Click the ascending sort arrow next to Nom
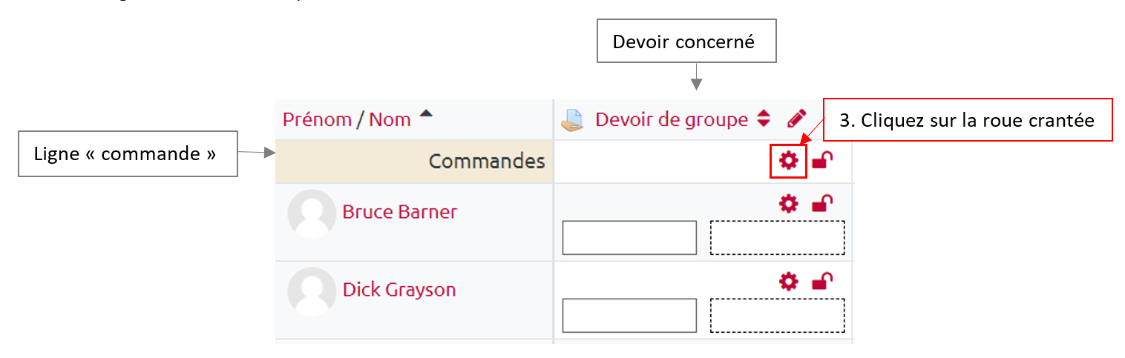The width and height of the screenshot is (1125, 358). point(426,113)
